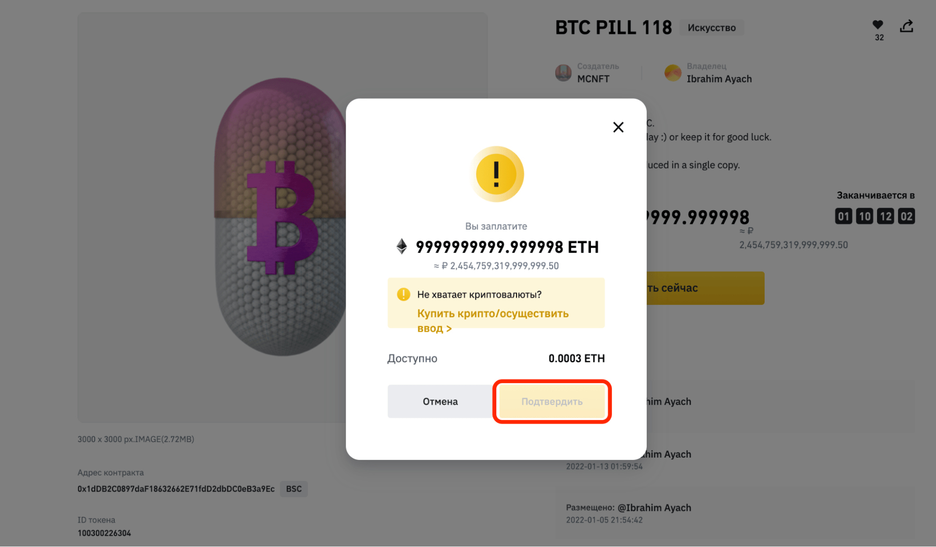Click the warning icon next to 'Не хватает криптовалюты?'
The image size is (936, 547).
(404, 294)
